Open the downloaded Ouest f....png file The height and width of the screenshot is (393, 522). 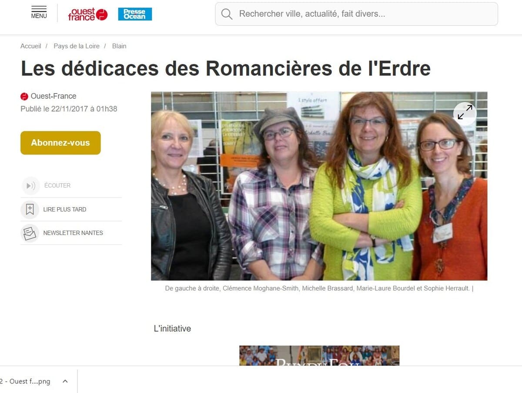pos(26,381)
